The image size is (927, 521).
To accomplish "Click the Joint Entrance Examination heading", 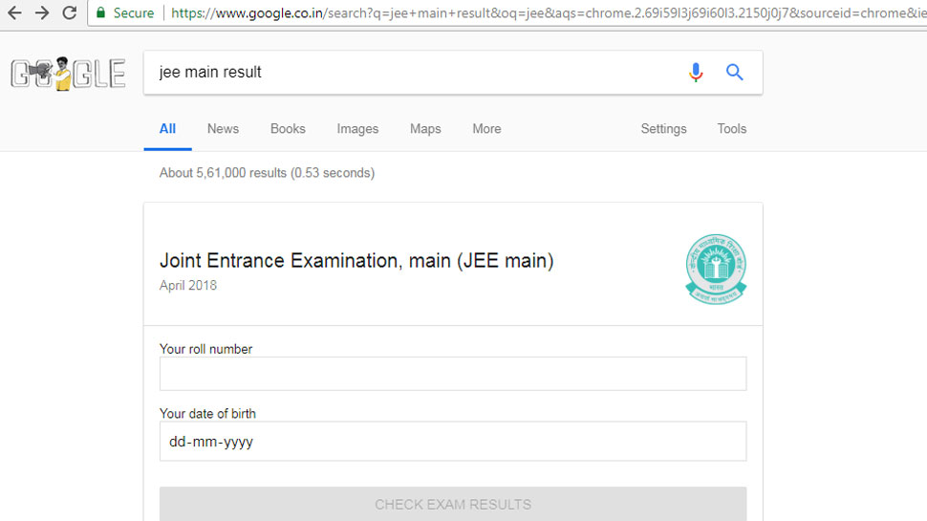I will (x=356, y=260).
